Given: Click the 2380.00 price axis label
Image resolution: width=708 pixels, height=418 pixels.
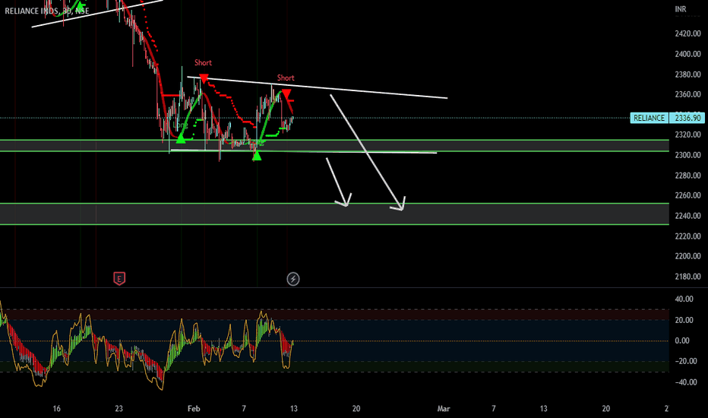Looking at the screenshot, I should pyautogui.click(x=687, y=74).
